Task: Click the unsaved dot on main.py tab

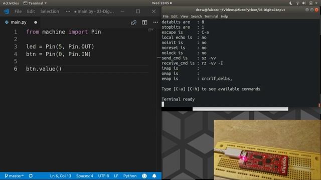Action: [36, 22]
